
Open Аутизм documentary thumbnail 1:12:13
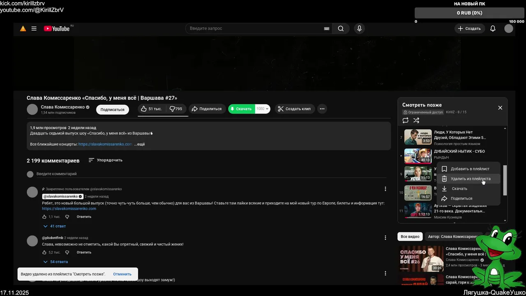pos(418,210)
